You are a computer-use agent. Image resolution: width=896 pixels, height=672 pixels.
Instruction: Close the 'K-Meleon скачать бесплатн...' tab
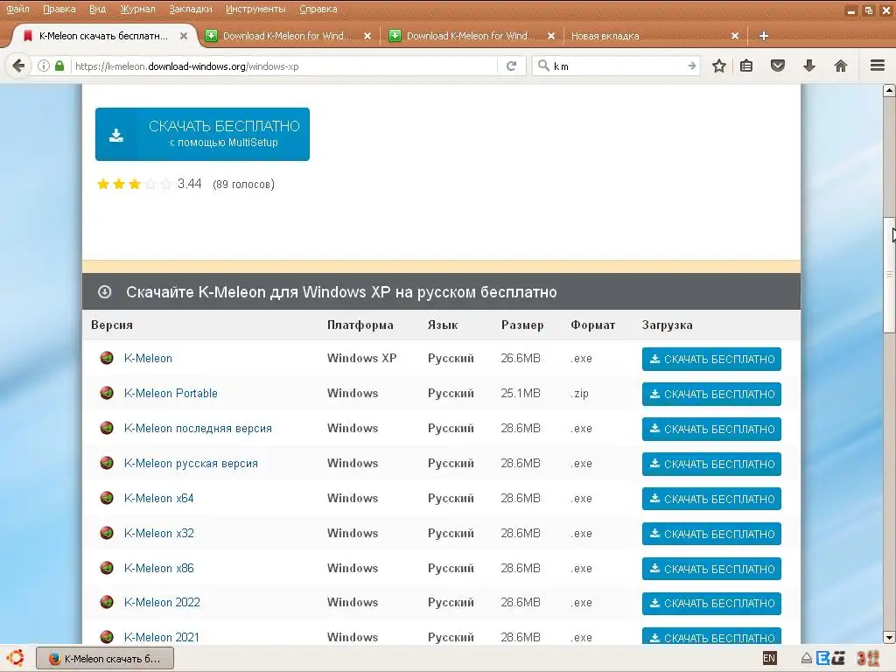(184, 36)
